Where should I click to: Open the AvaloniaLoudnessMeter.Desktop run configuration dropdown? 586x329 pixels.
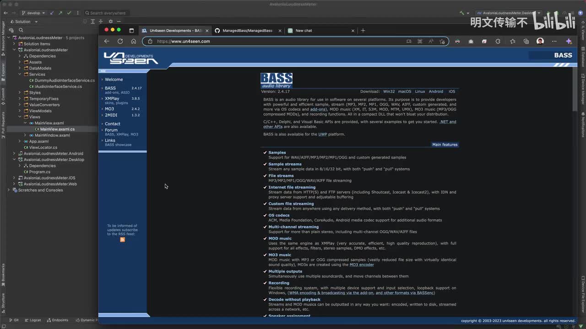[509, 13]
